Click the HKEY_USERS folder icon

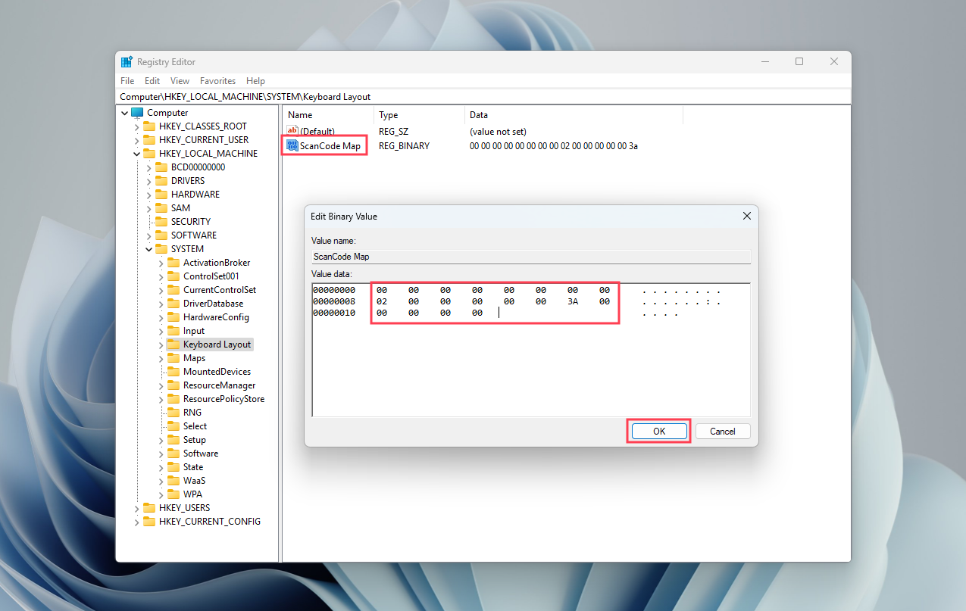click(x=149, y=508)
